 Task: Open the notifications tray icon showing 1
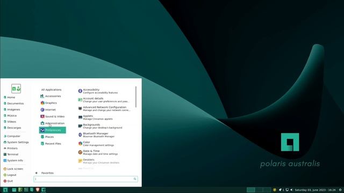coord(281,190)
